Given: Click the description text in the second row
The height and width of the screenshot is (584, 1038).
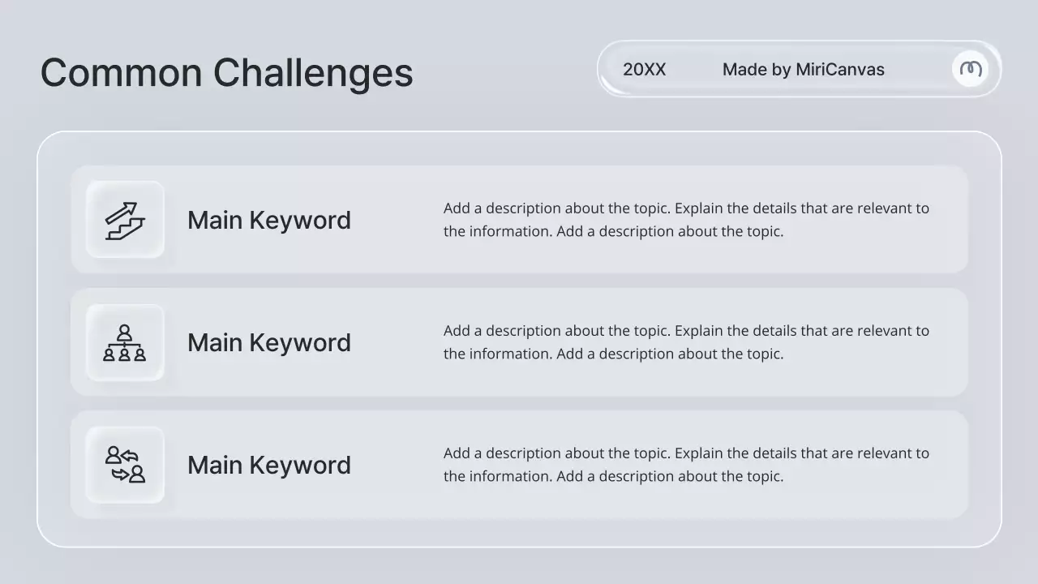Looking at the screenshot, I should point(686,342).
